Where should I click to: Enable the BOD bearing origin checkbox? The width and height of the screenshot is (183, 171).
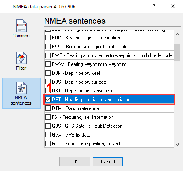click(48, 38)
